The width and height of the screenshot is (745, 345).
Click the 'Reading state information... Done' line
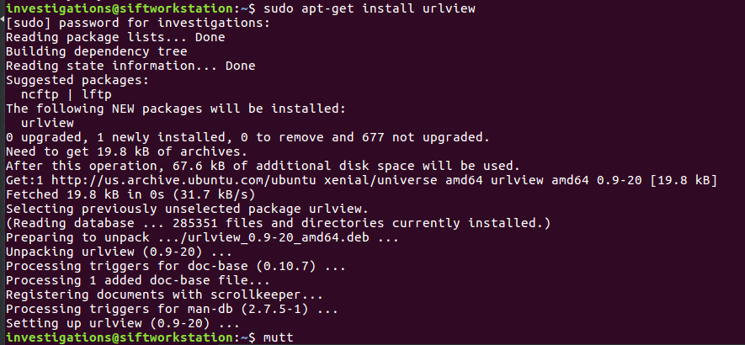point(130,66)
